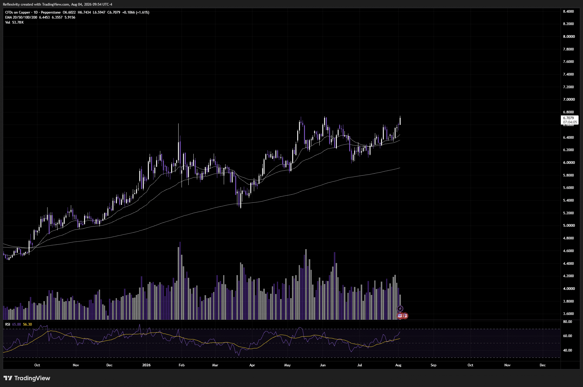Click the 'Jun' label on the time axis
The width and height of the screenshot is (583, 387).
[x=323, y=365]
